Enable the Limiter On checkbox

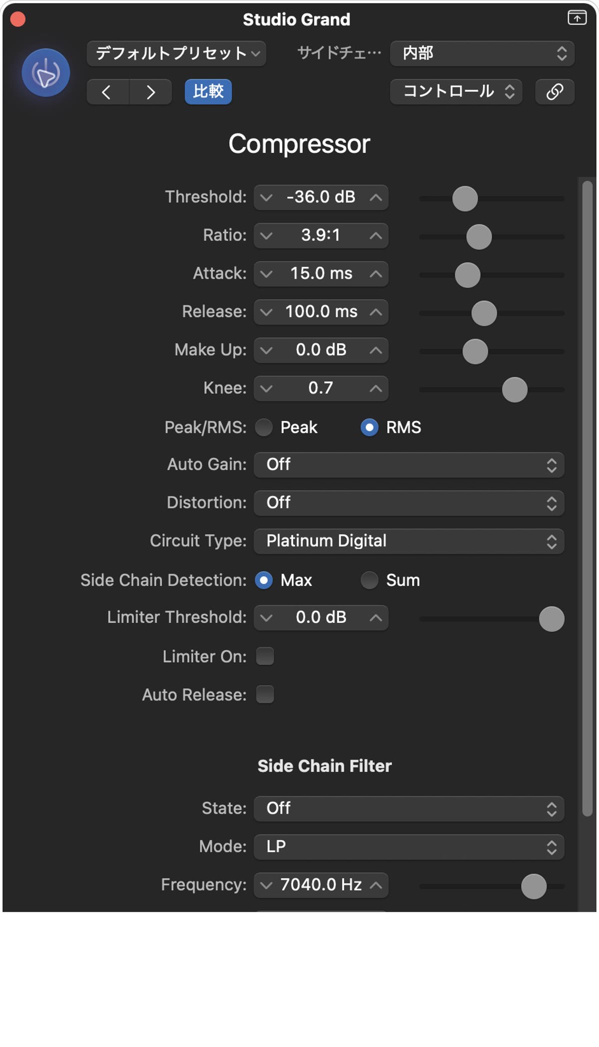point(265,656)
